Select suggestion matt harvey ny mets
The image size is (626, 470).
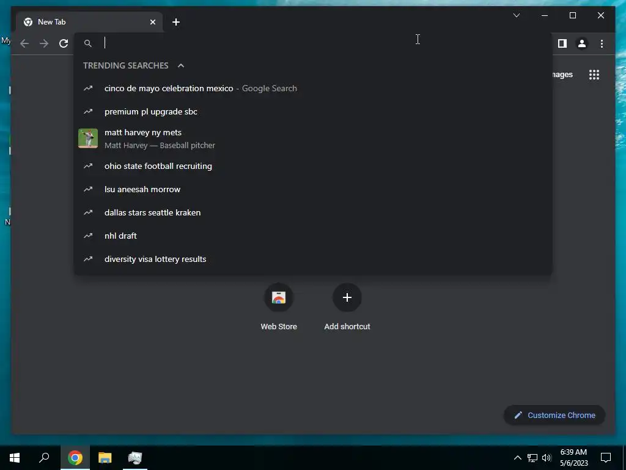(x=313, y=139)
